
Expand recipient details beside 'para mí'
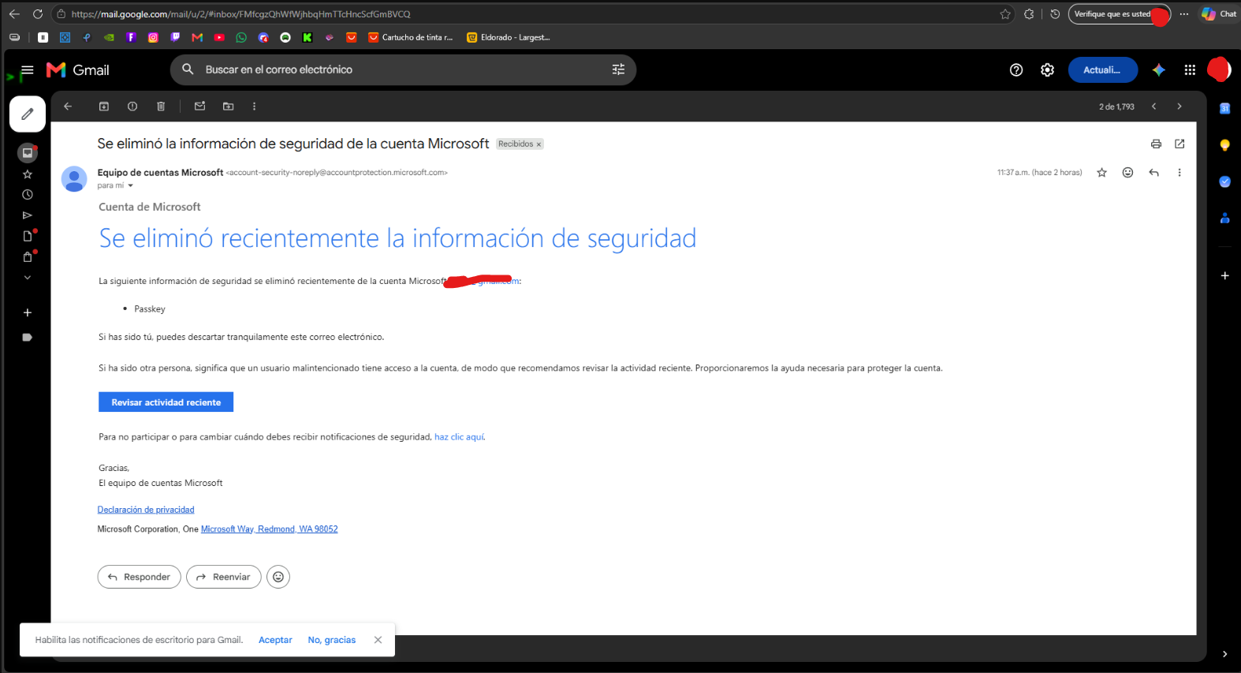tap(130, 186)
